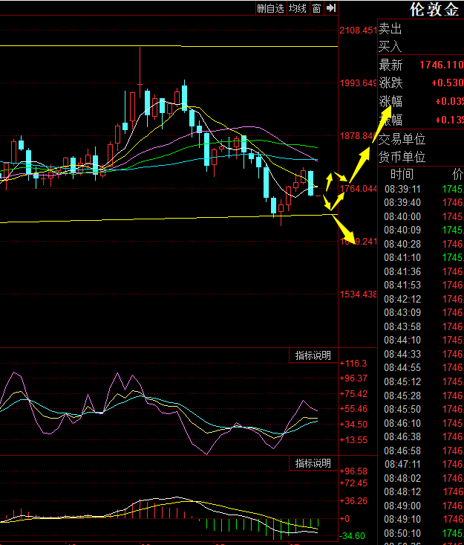Open 指标说明 for the MACD panel
The image size is (464, 545).
[x=313, y=463]
